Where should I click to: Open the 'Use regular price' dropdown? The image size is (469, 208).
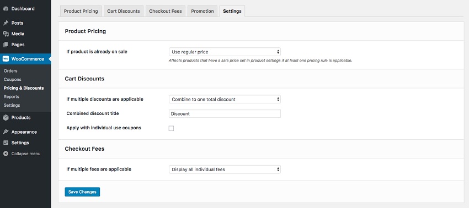point(225,52)
